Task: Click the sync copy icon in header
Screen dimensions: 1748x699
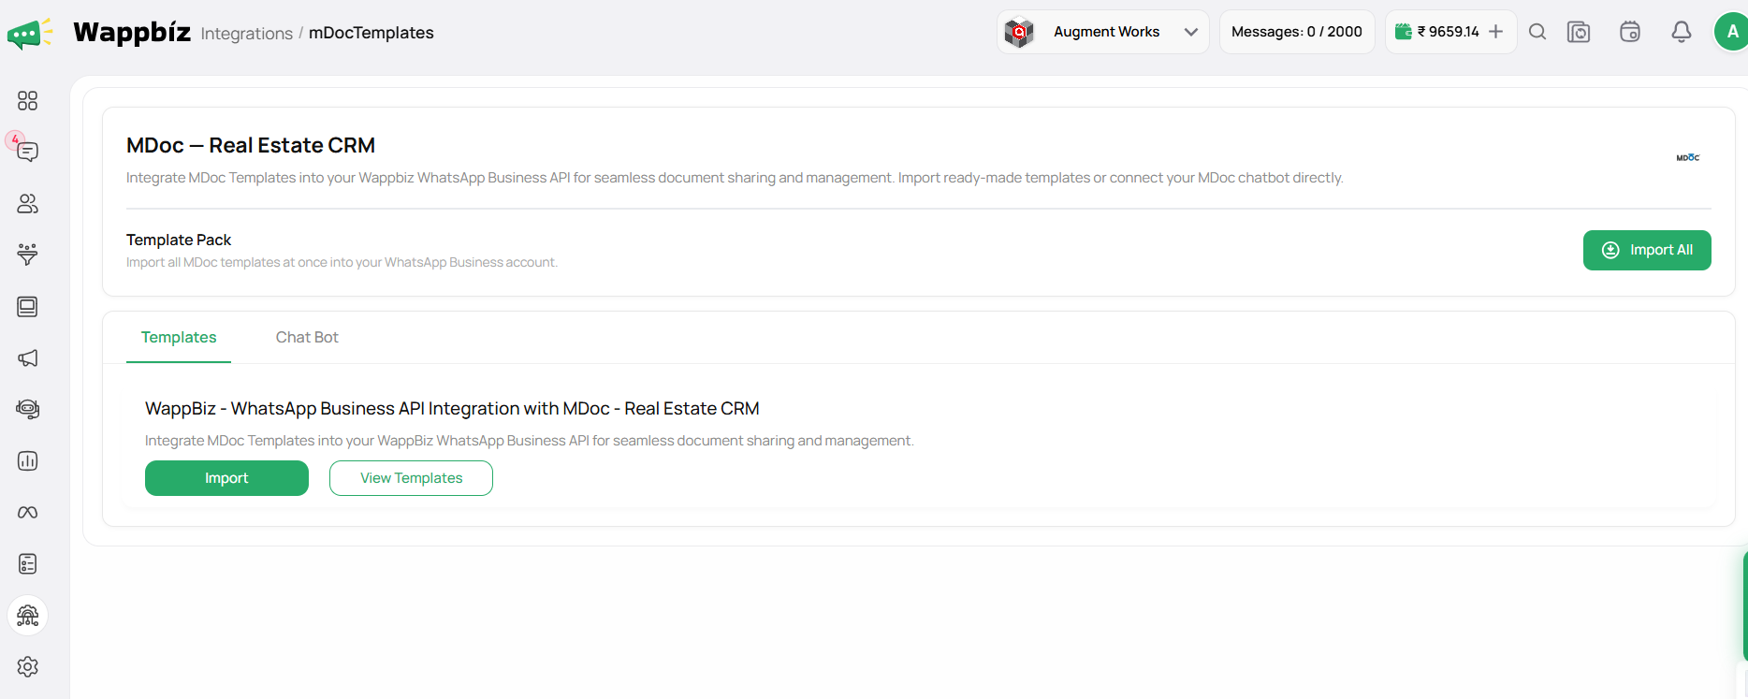Action: (1579, 32)
